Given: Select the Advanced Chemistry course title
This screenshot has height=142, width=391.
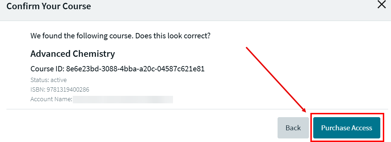Looking at the screenshot, I should click(x=72, y=54).
